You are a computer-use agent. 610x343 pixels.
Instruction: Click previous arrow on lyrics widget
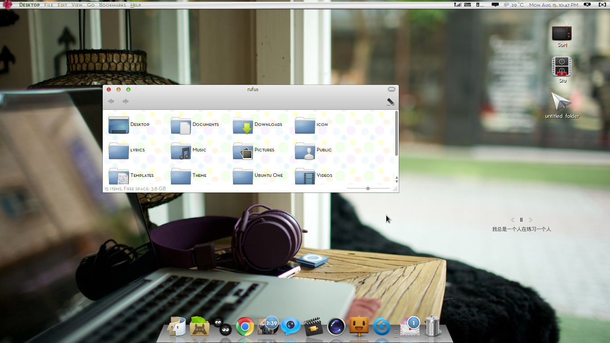[x=512, y=220]
